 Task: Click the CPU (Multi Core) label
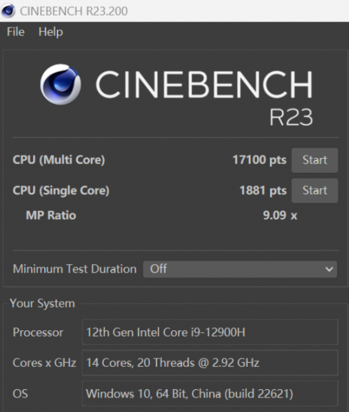(59, 160)
